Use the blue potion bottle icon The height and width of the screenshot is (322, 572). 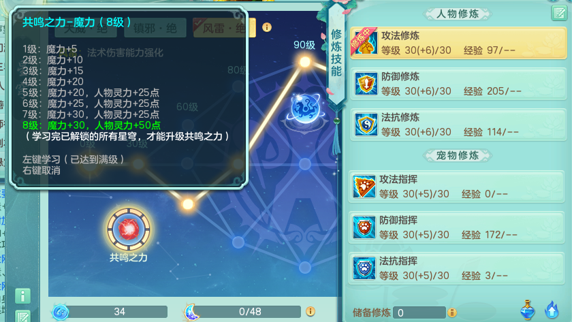point(528,310)
